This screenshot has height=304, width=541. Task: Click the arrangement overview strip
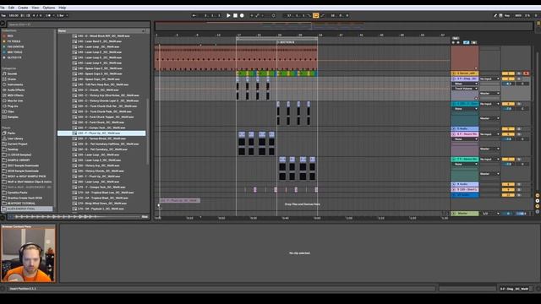point(344,26)
